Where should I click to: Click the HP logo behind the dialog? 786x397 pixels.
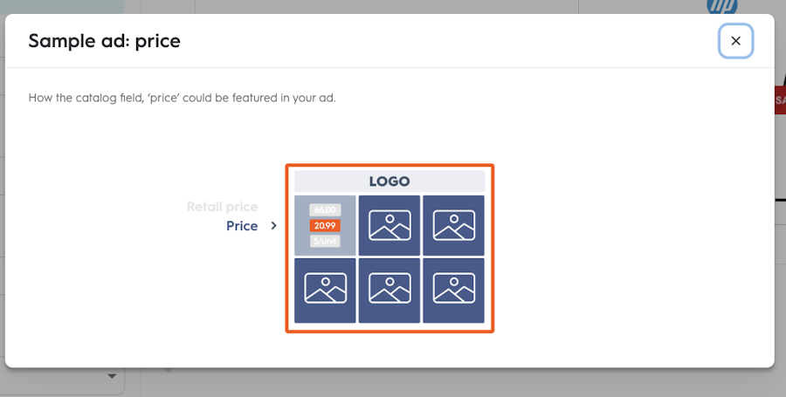point(722,6)
